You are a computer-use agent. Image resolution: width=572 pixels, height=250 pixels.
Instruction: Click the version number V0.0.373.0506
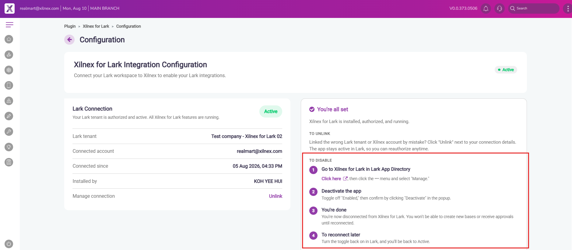[x=463, y=9]
